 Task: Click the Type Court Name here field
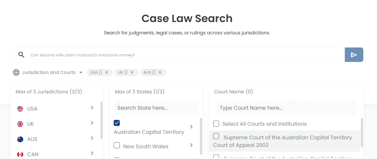[x=286, y=108]
